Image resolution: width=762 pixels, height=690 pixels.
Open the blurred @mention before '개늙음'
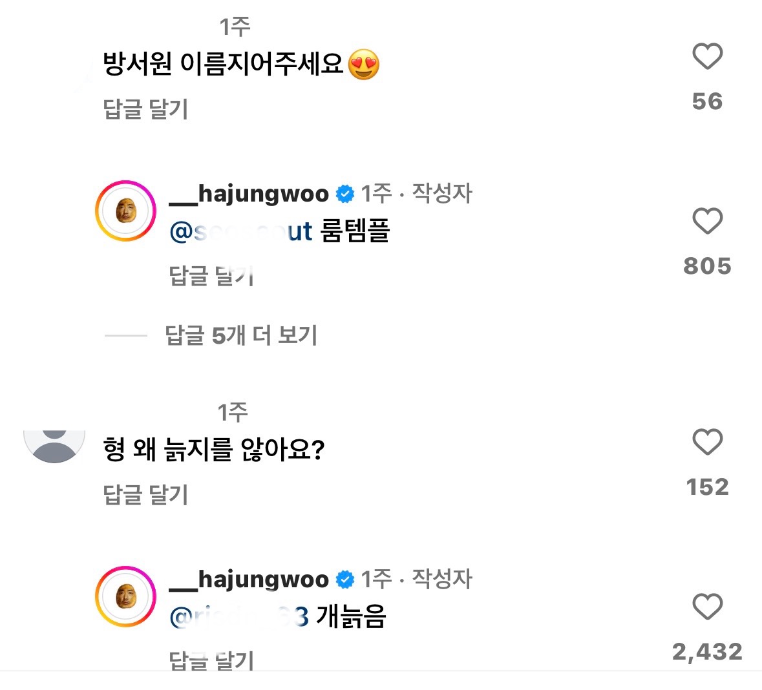coord(238,617)
